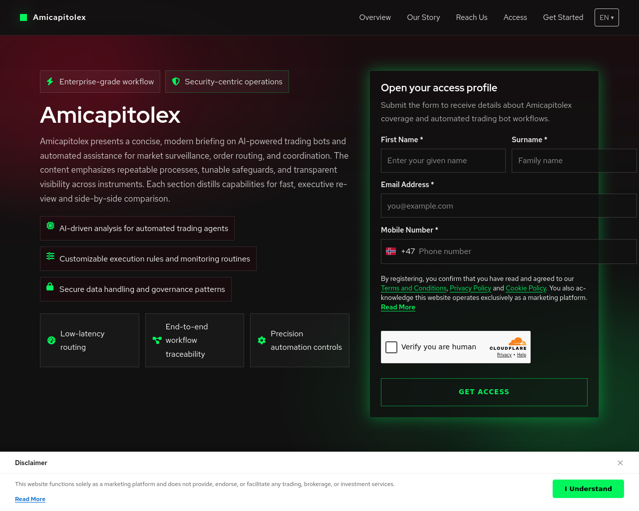Click the Enterprise-grade workflow badge text
This screenshot has height=511, width=639.
pos(106,81)
